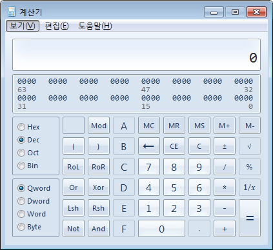Click the decimal point button
This screenshot has height=250, width=273.
click(x=199, y=229)
